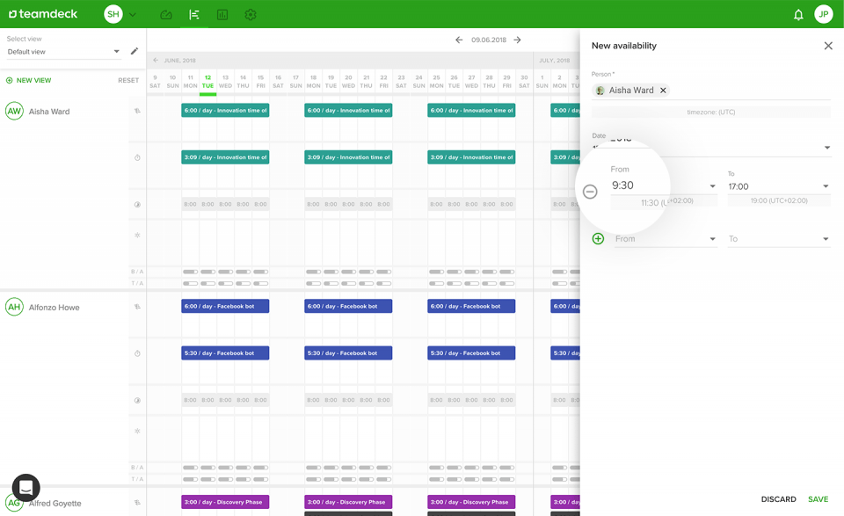Click Aisha Ward's bookings row icon
Screen dimensions: 844x516
coord(137,111)
